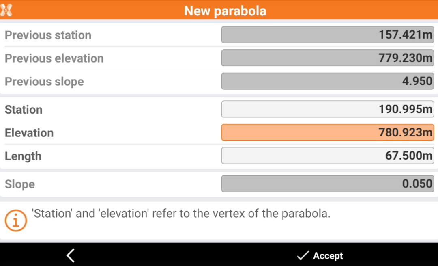Viewport: 438px width, 266px height.
Task: Click the "Slope" row label
Action: [x=20, y=184]
